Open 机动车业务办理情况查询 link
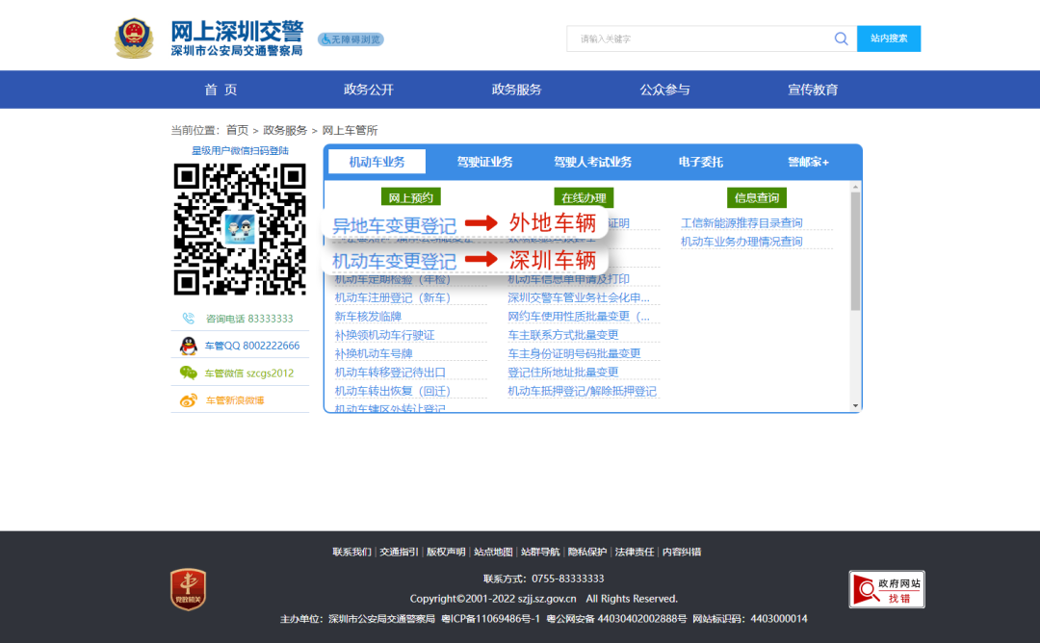The image size is (1040, 643). coord(741,242)
